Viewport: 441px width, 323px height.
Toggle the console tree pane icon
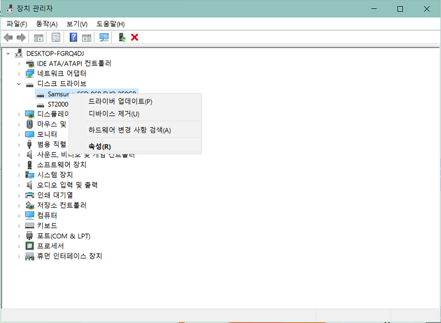(x=39, y=38)
